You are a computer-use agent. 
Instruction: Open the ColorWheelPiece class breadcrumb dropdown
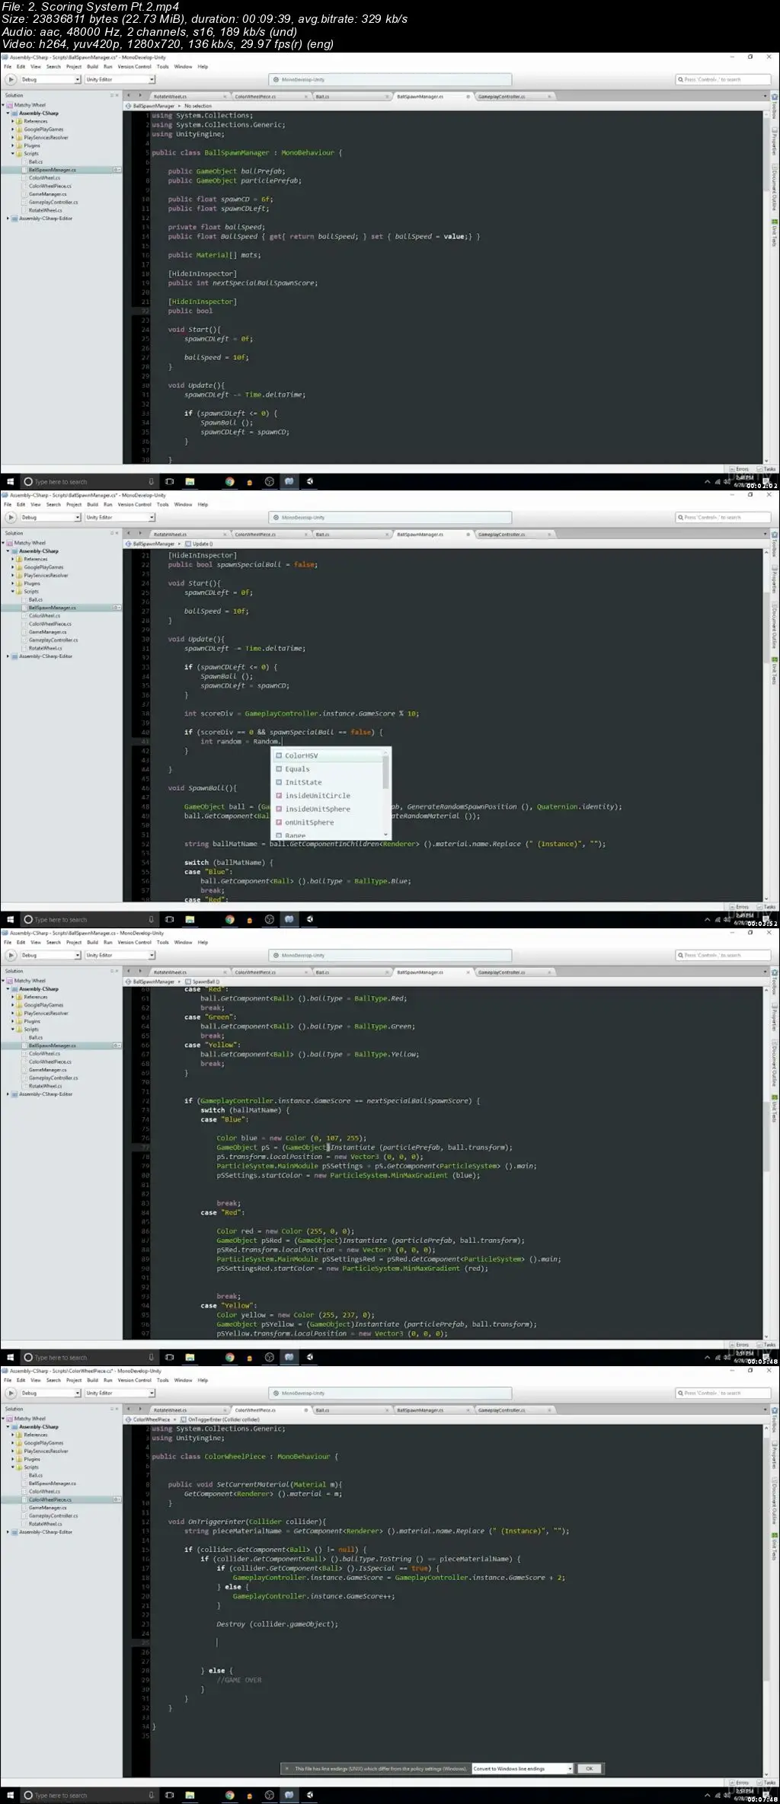[x=149, y=1419]
